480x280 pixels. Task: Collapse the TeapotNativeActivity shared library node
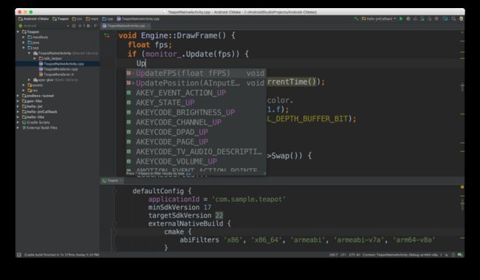(30, 53)
